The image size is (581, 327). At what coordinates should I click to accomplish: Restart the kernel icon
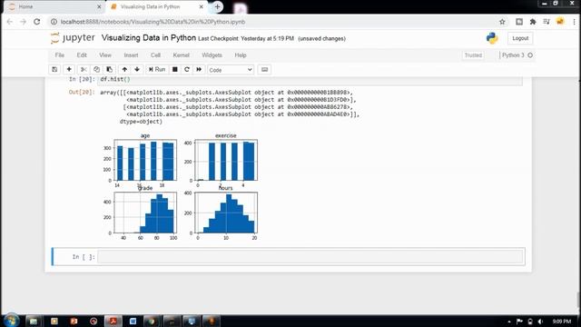pyautogui.click(x=187, y=70)
